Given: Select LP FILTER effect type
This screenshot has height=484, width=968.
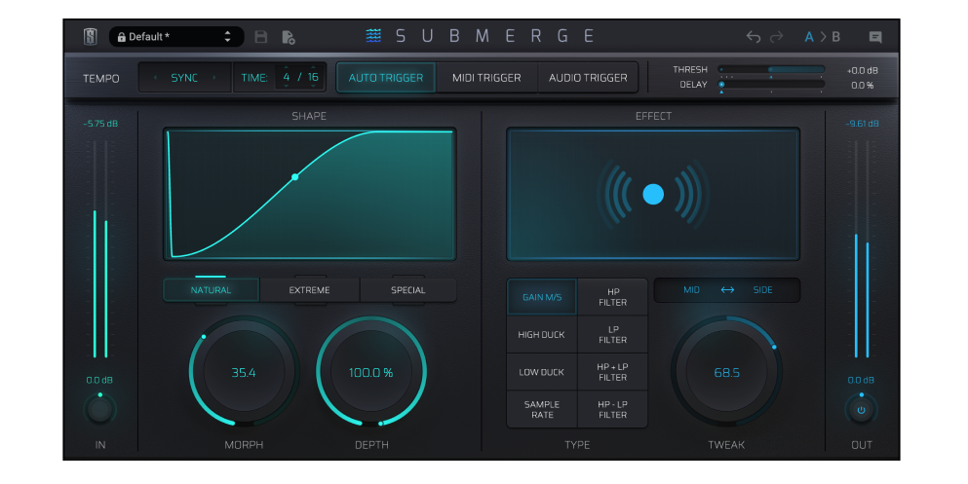Looking at the screenshot, I should pos(612,334).
